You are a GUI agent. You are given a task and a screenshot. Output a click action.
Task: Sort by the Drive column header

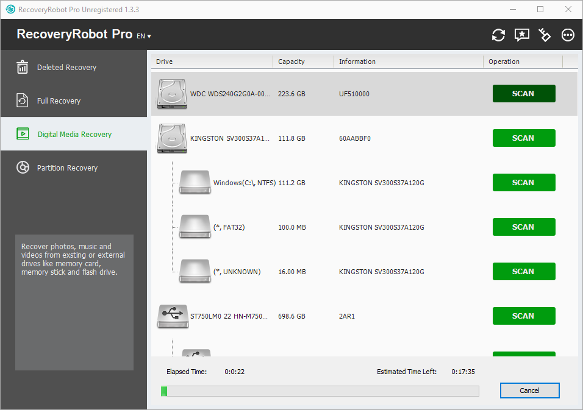[212, 62]
